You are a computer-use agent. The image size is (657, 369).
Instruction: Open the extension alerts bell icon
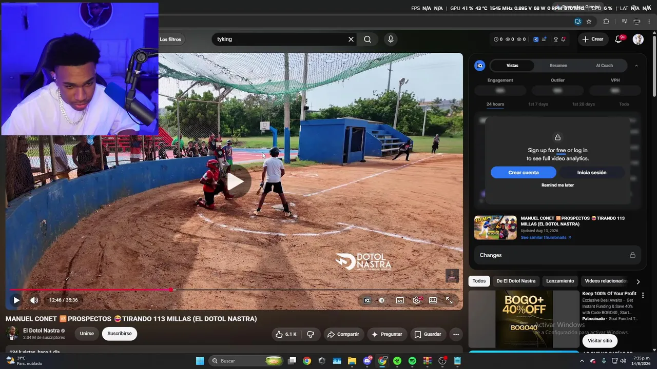[x=564, y=39]
